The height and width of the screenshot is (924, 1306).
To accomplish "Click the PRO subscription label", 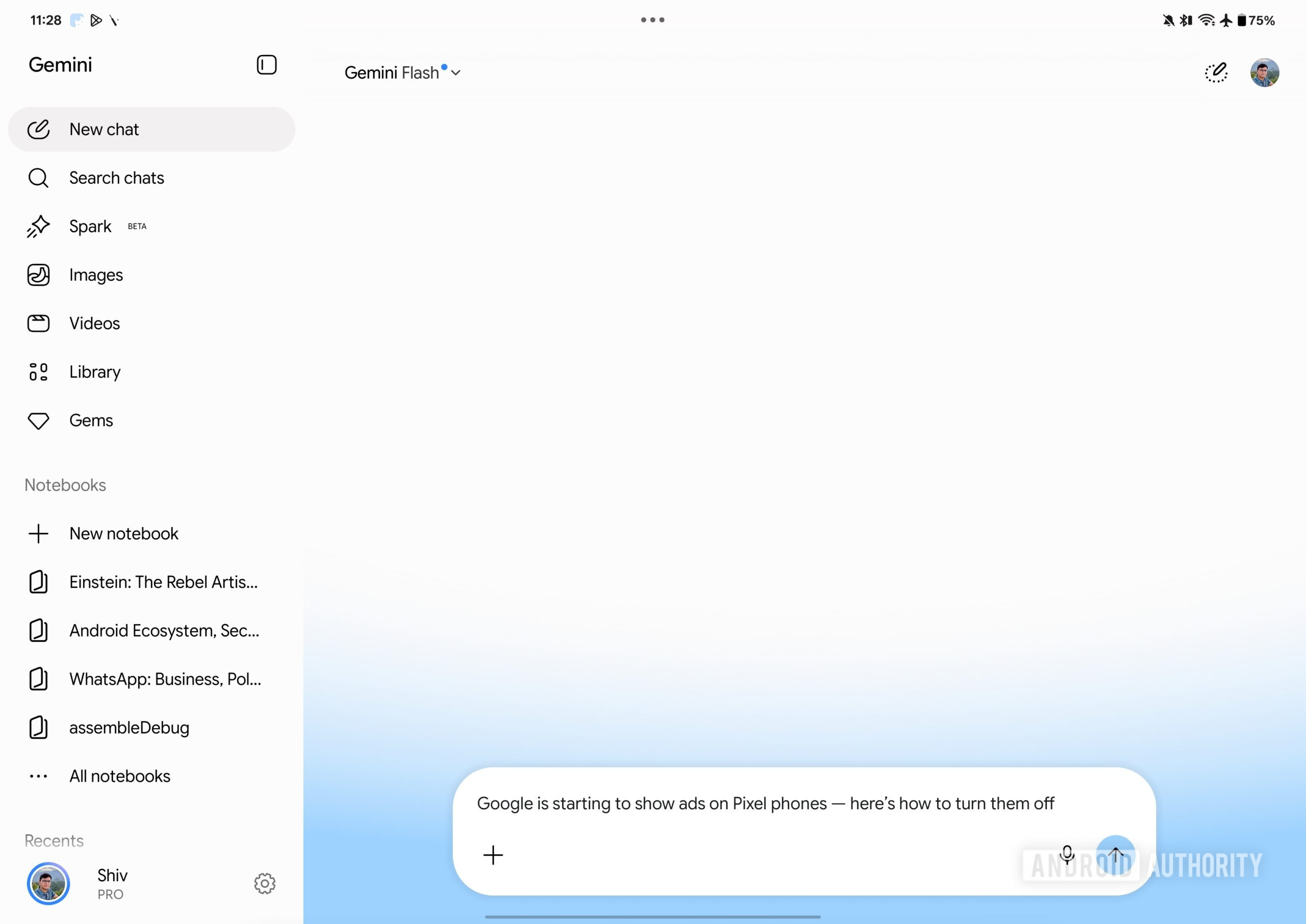I will coord(110,894).
